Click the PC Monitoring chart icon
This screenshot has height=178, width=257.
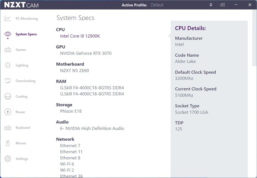point(8,18)
